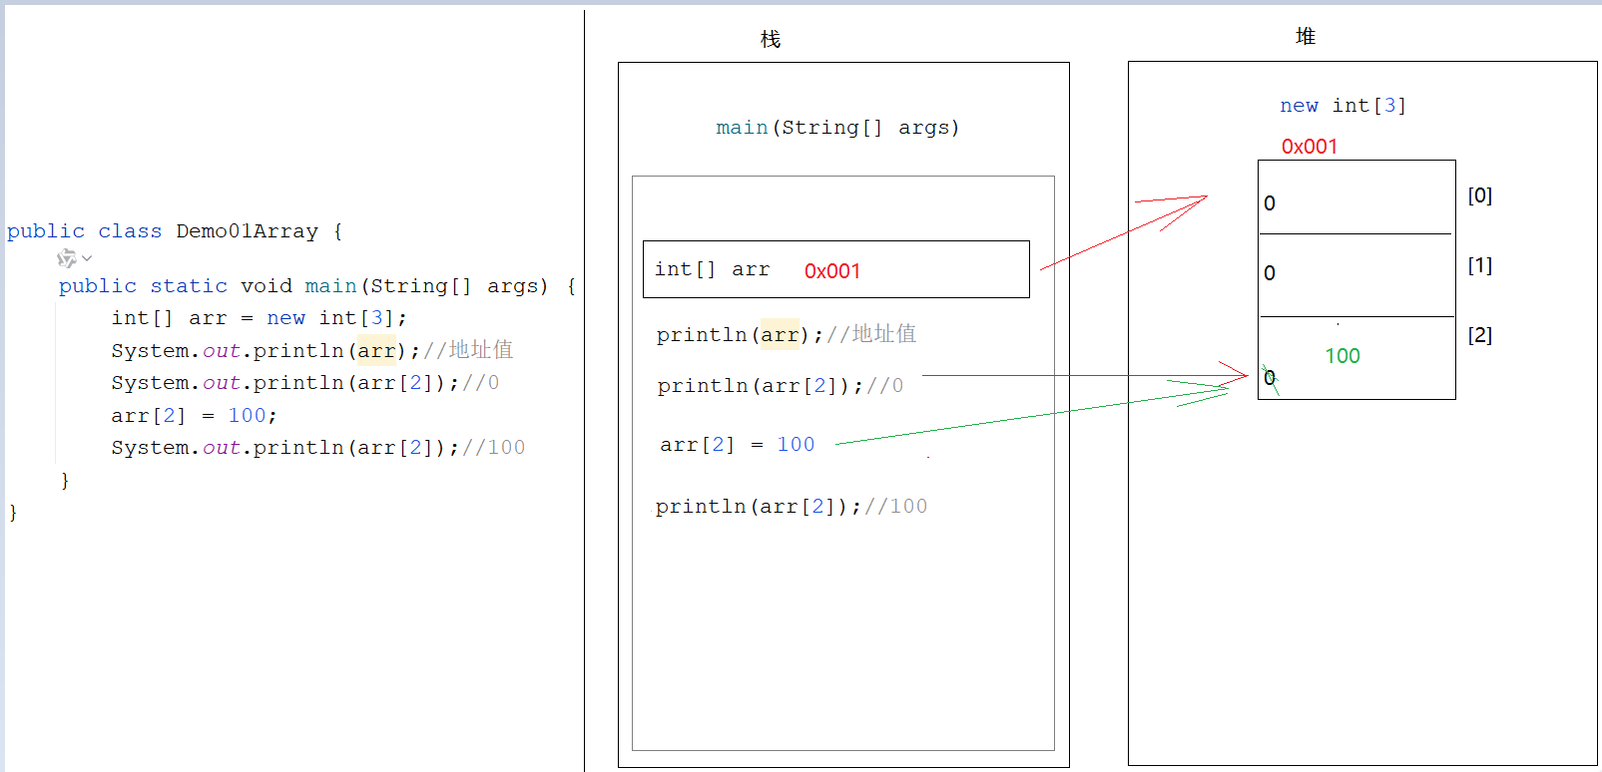Select the main(String[] args) label in stack

(x=836, y=128)
